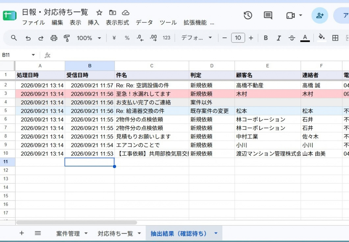
Task: Check the cloud save status icon
Action: pyautogui.click(x=126, y=13)
